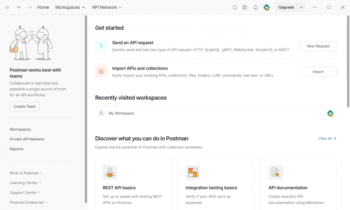Open the Postman Enterprise link
The width and height of the screenshot is (350, 210).
click(28, 202)
